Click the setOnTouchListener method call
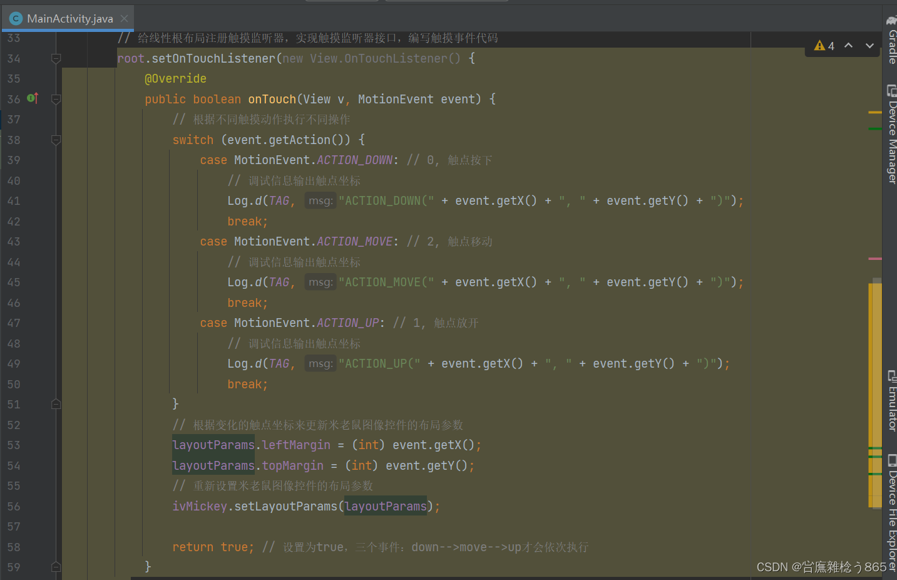 [213, 58]
